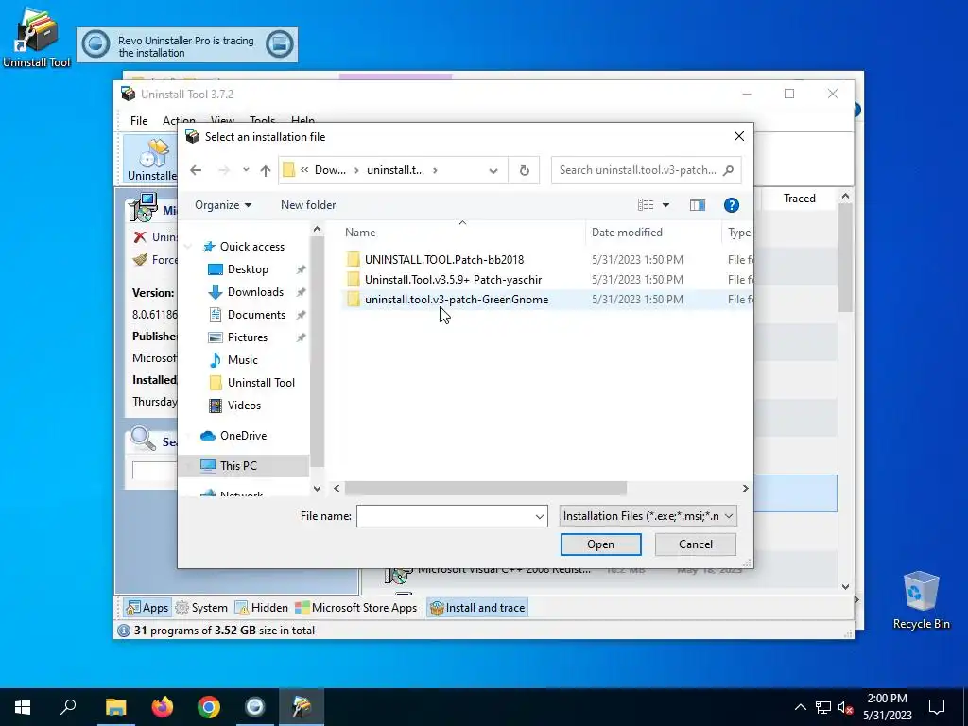Switch to Apps tab in Uninstall Tool
This screenshot has height=726, width=968.
pyautogui.click(x=147, y=608)
